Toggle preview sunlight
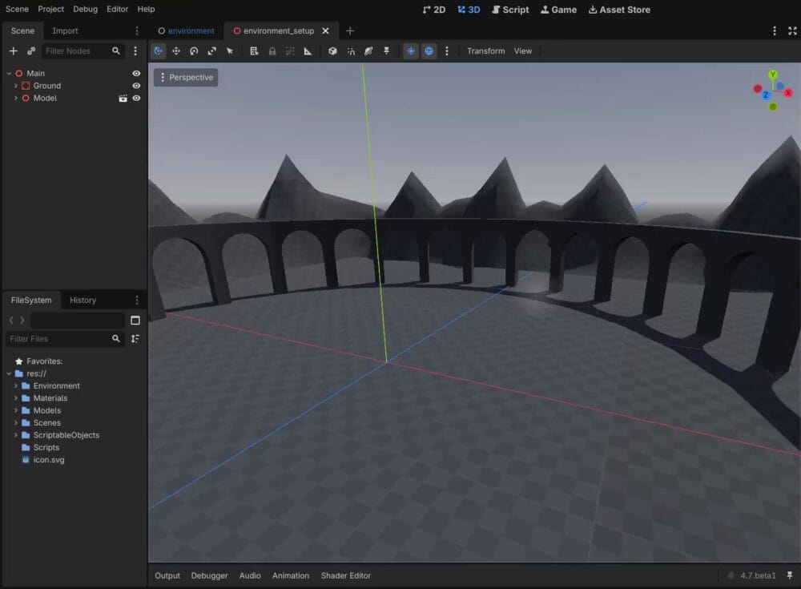Viewport: 801px width, 589px height. coord(411,51)
